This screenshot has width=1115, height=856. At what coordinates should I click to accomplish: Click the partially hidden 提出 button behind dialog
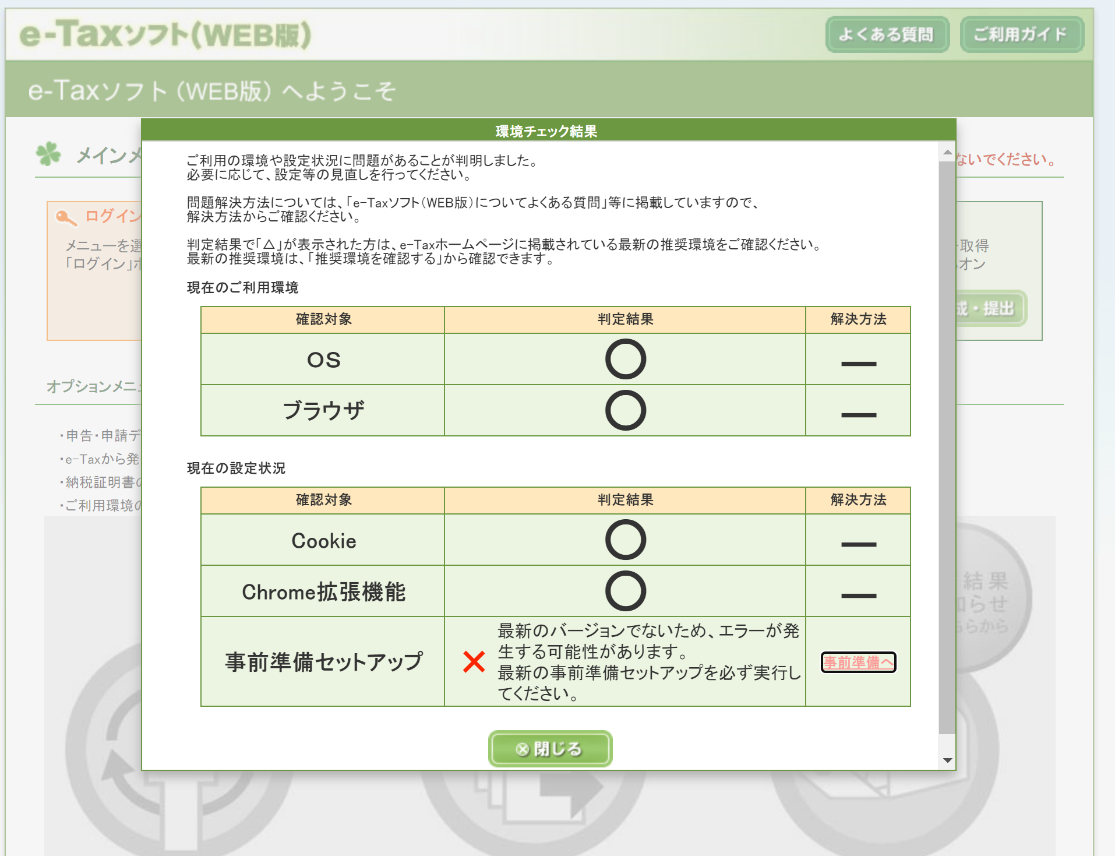click(x=990, y=308)
